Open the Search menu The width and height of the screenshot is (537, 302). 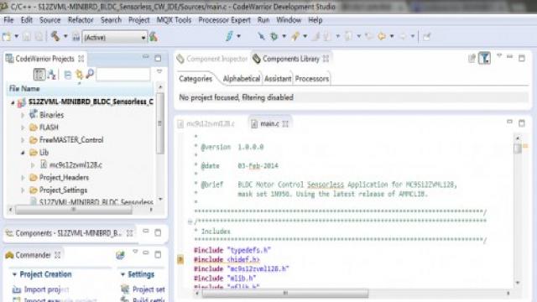[x=111, y=20]
